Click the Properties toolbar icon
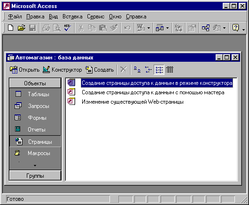 click(192, 28)
